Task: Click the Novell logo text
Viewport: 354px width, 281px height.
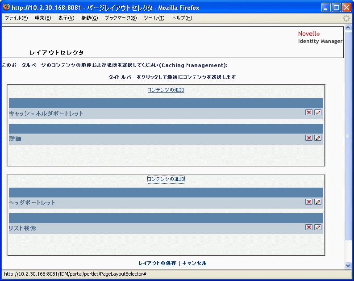Action: (308, 34)
